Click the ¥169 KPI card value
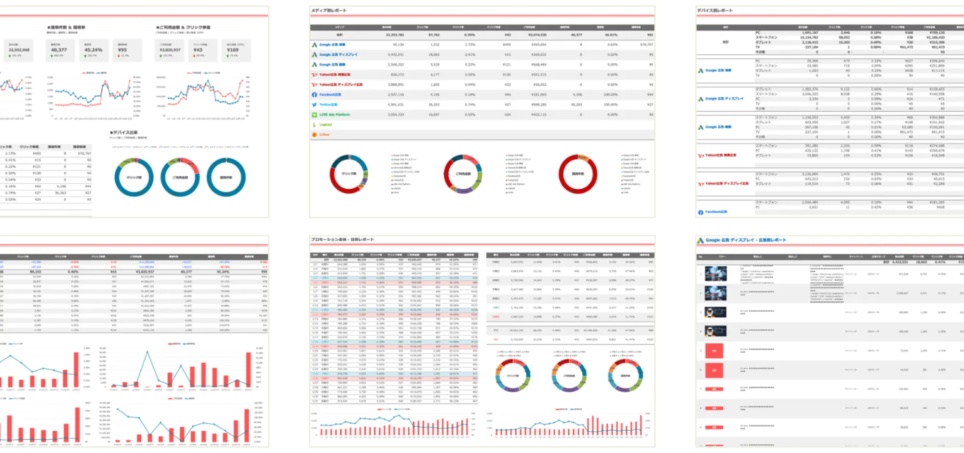Screen dimensions: 964x453 (x=233, y=50)
